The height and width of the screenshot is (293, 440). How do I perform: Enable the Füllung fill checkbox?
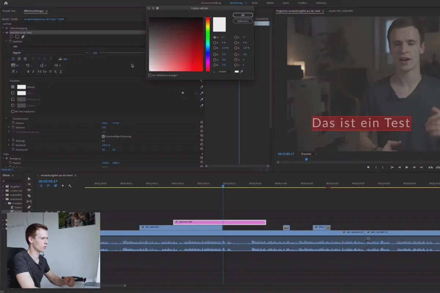pos(13,87)
